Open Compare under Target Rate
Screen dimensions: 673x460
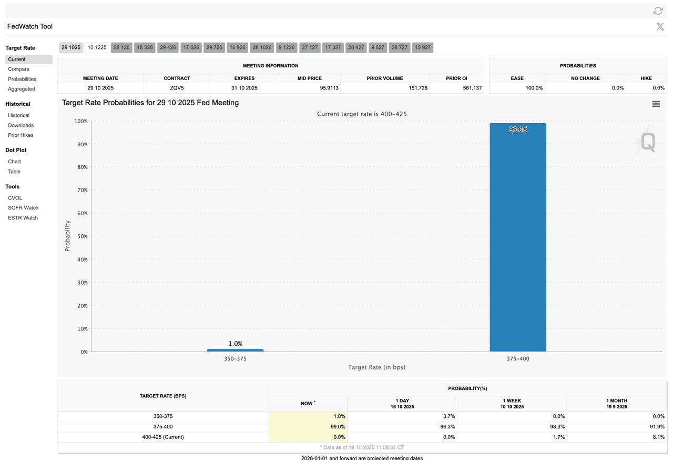(x=18, y=69)
